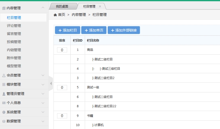Click the 添加栏目 button
The image size is (220, 129).
[x=67, y=30]
